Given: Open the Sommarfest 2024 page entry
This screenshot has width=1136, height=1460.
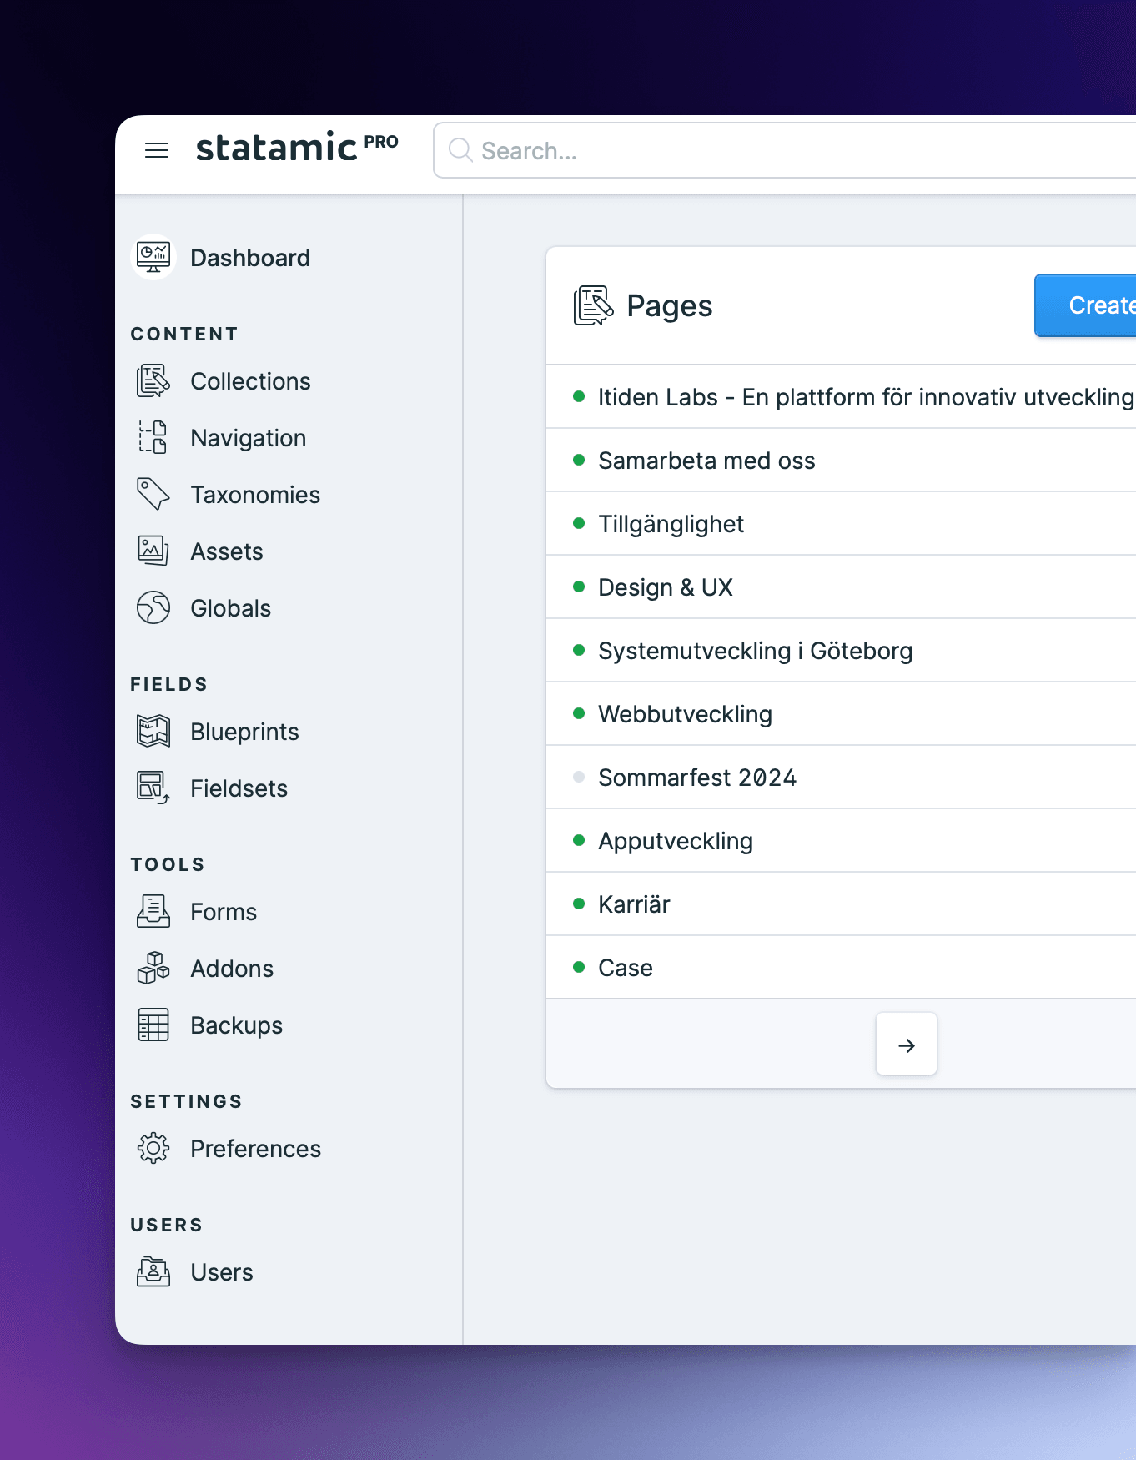Looking at the screenshot, I should (x=697, y=778).
